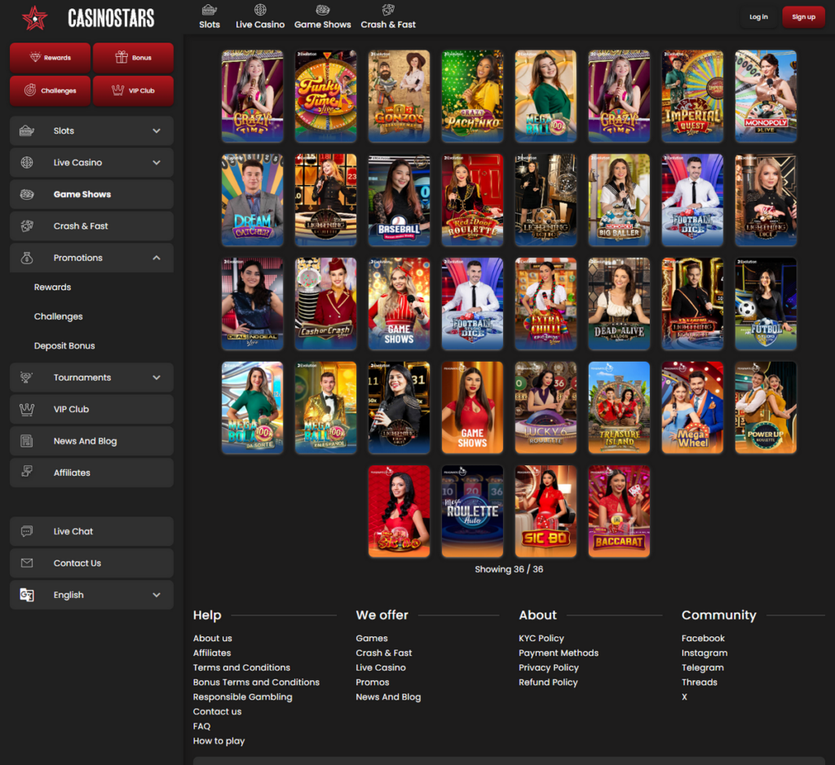Image resolution: width=835 pixels, height=765 pixels.
Task: Click the VIP Club crown icon in sidebar list
Action: [27, 409]
